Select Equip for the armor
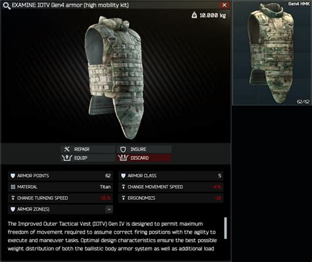The height and width of the screenshot is (262, 312). (x=88, y=158)
